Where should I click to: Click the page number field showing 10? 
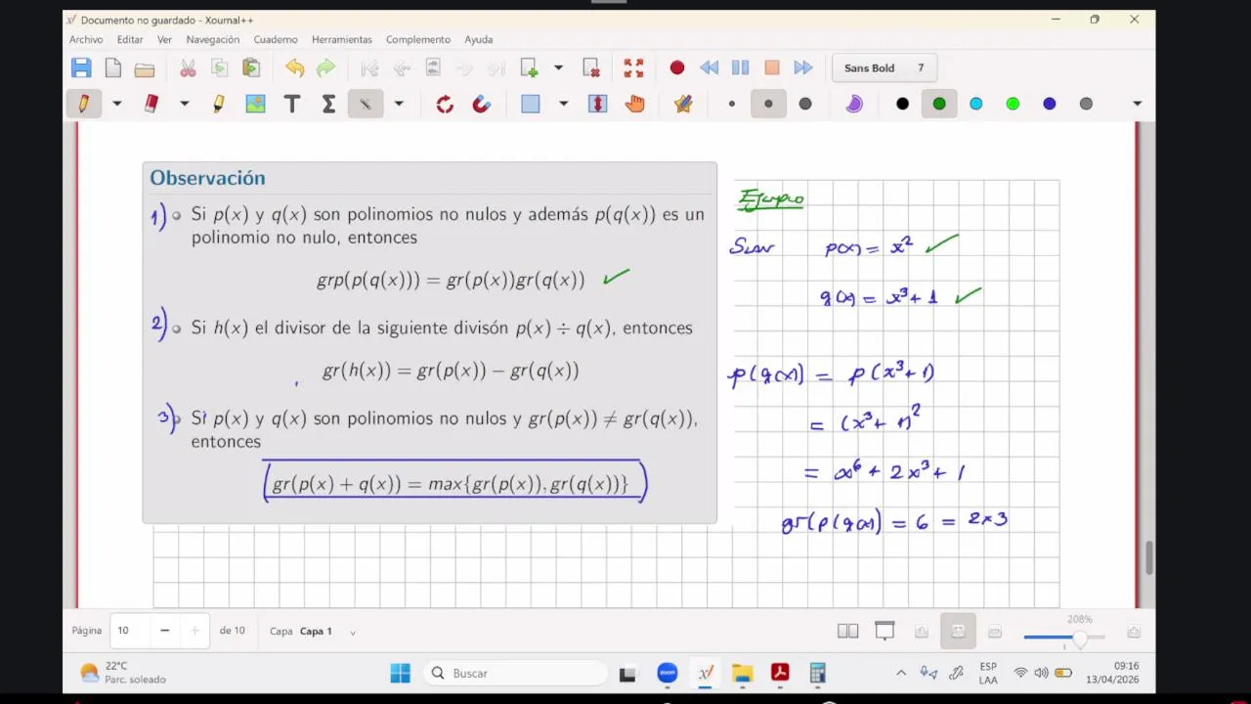(x=130, y=631)
